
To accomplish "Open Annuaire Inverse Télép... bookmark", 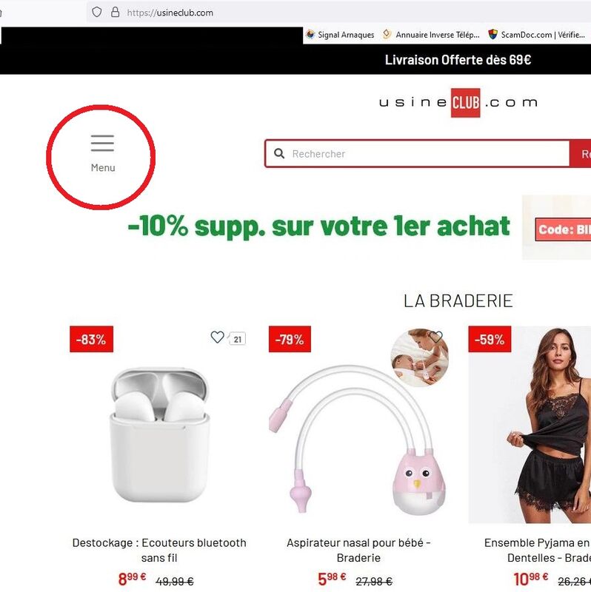I will pyautogui.click(x=431, y=35).
